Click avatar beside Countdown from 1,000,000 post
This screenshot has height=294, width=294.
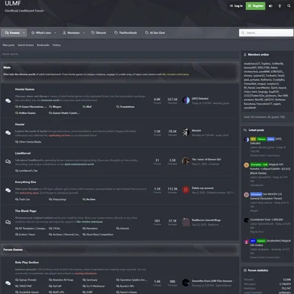tap(246, 220)
